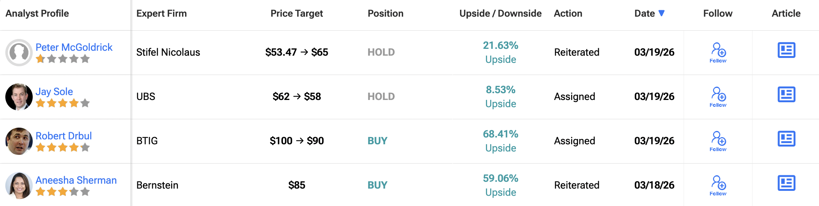Click Peter McGoldrick's placeholder avatar
This screenshot has height=206, width=819.
[x=19, y=53]
